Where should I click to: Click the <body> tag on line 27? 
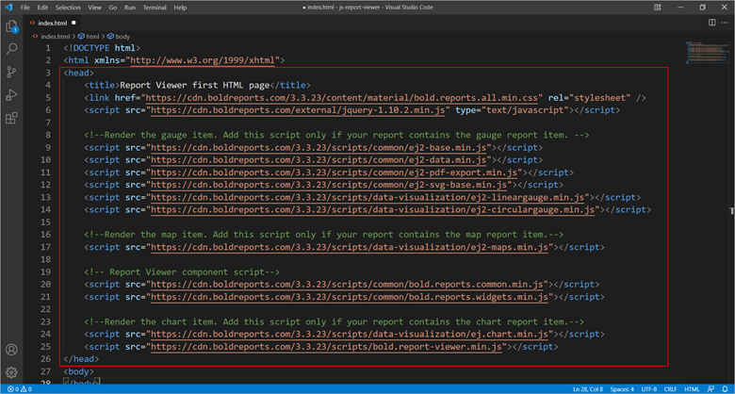coord(79,371)
